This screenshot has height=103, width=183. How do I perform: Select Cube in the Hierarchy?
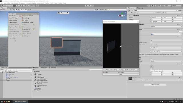point(9,80)
